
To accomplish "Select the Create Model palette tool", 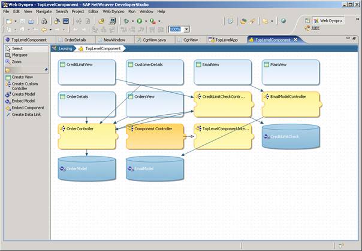I will [x=23, y=94].
